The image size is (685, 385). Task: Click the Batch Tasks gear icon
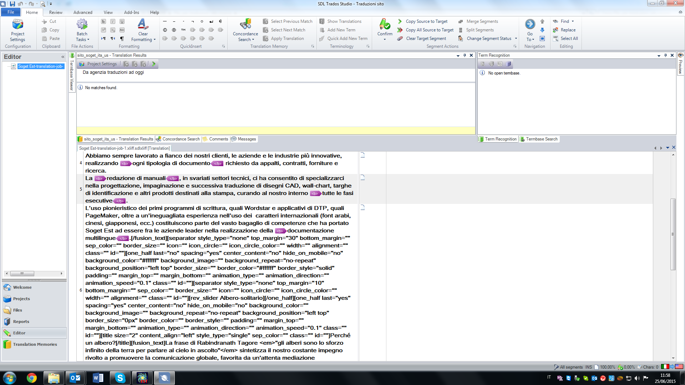tap(82, 24)
